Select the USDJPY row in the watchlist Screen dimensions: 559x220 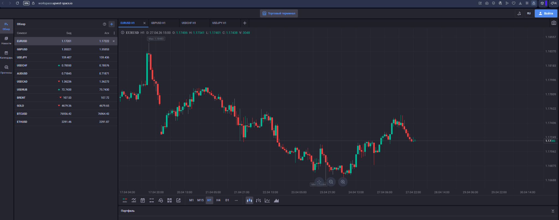pyautogui.click(x=66, y=57)
